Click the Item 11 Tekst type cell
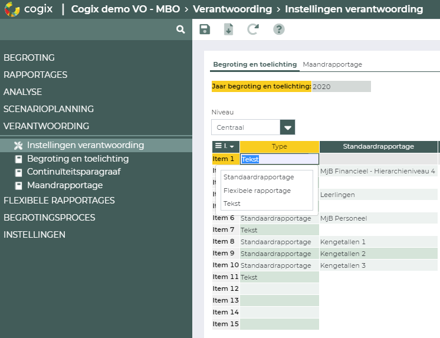Screen dimensions: 440x338 point(280,277)
